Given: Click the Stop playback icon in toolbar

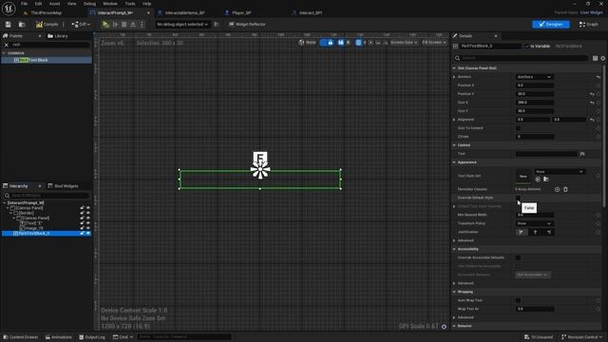Looking at the screenshot, I should (x=124, y=25).
